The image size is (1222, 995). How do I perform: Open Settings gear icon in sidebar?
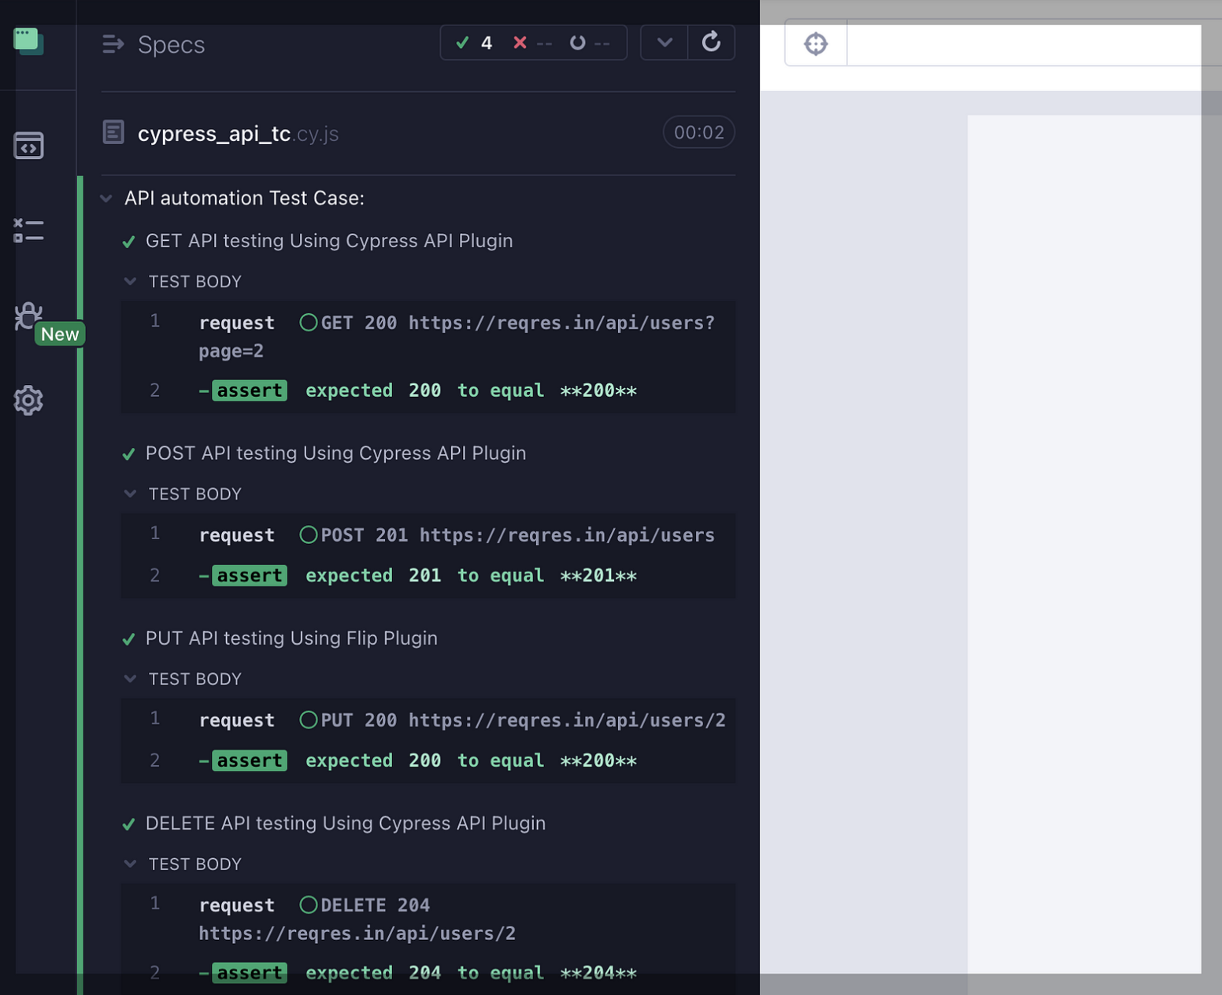28,401
